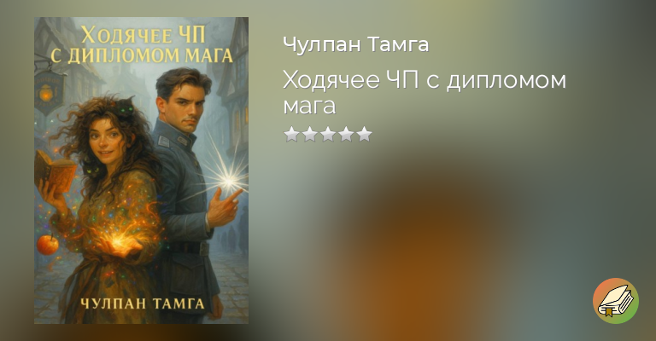
Task: Click the red apple on the cover
Action: tap(48, 244)
